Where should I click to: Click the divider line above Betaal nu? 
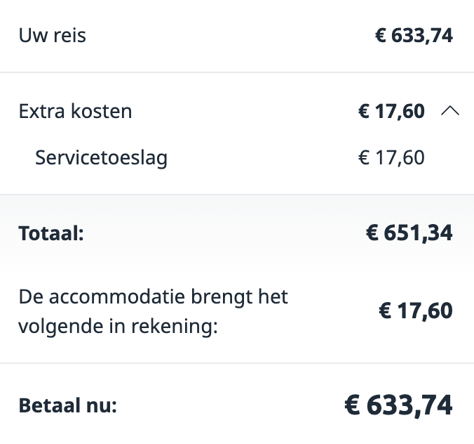(237, 363)
